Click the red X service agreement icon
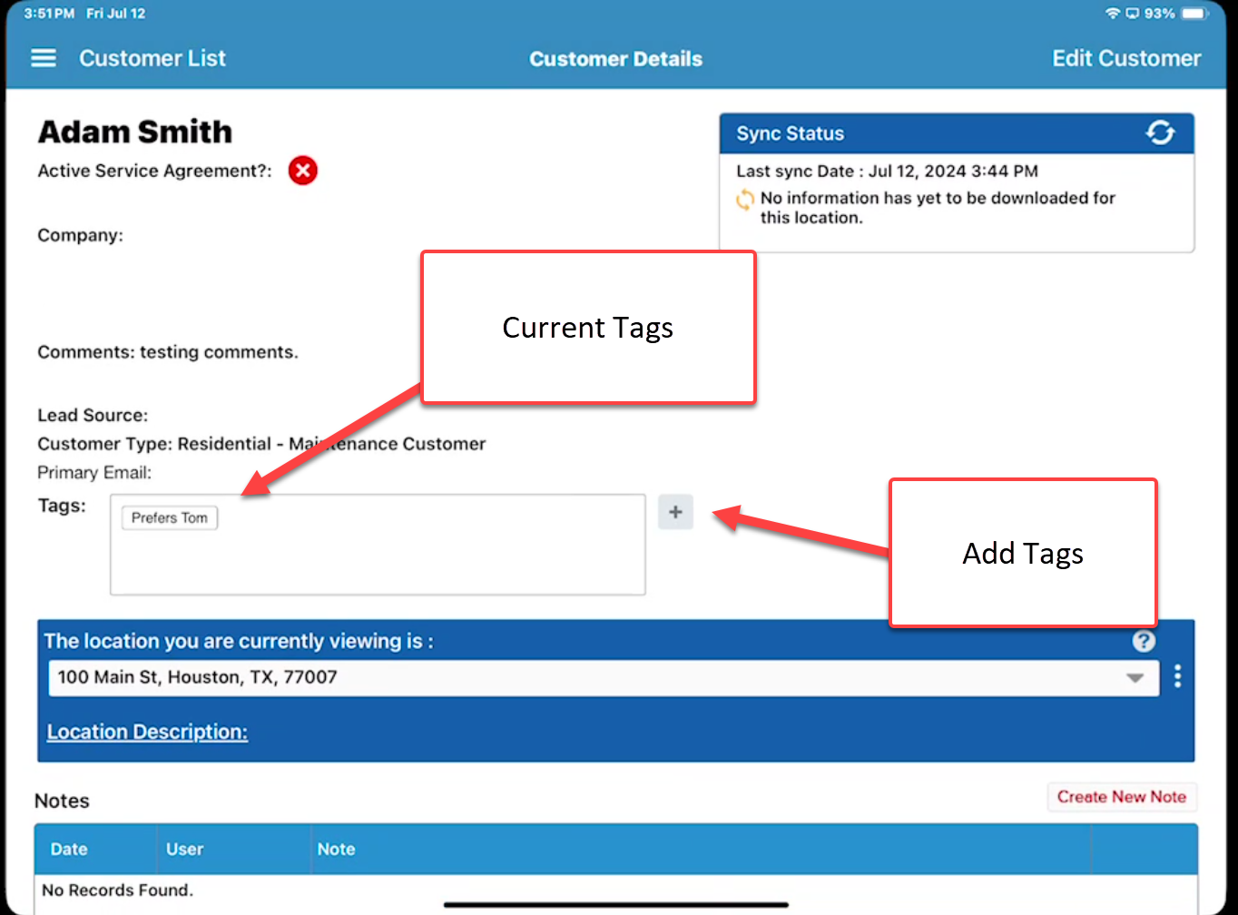 [303, 171]
